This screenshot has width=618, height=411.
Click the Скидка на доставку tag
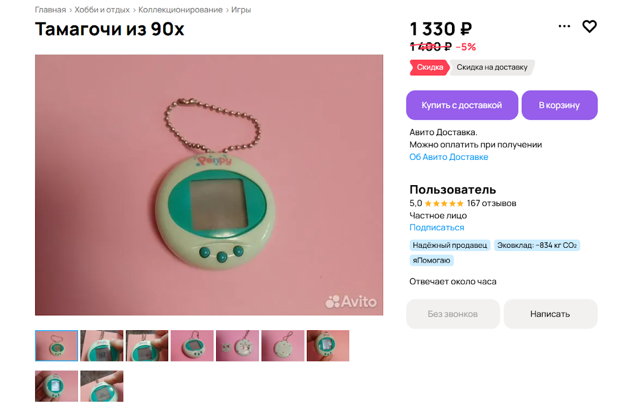point(492,68)
